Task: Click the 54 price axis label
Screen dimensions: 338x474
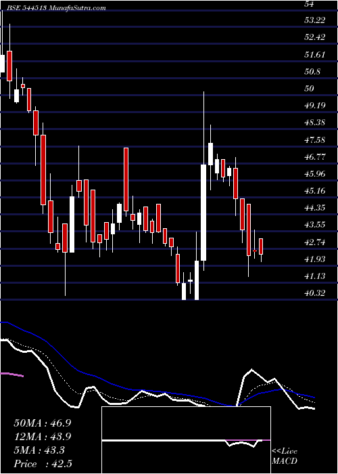Action: coord(310,3)
